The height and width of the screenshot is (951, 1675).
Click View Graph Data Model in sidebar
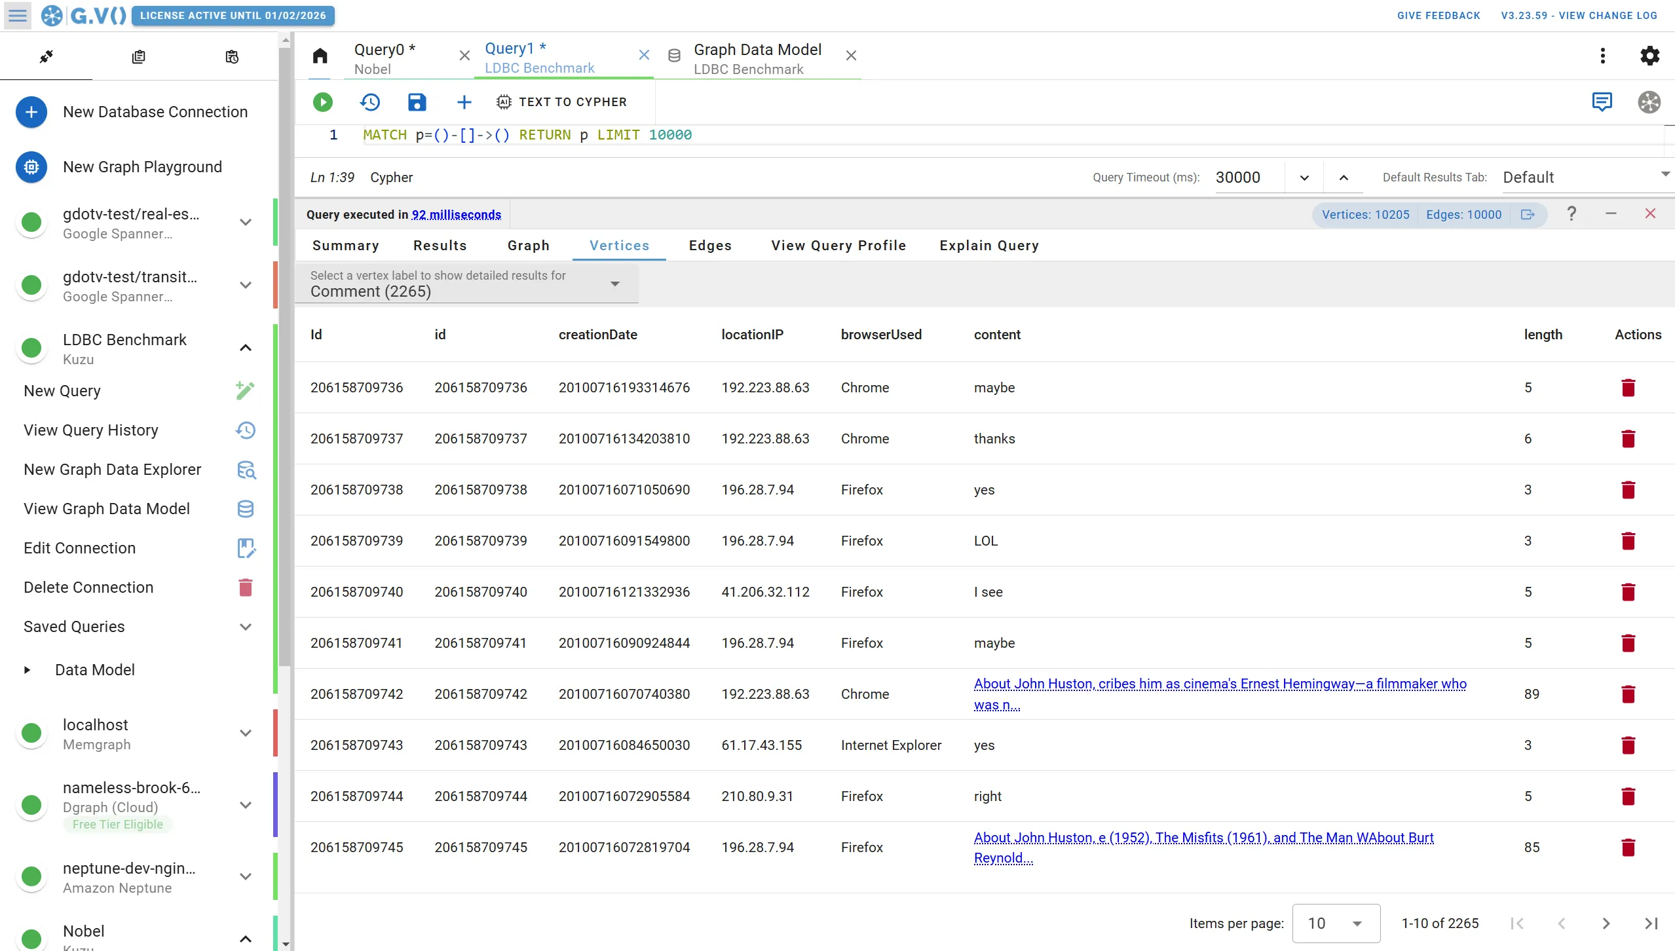(139, 509)
